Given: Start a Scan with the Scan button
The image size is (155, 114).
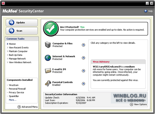Looking at the screenshot, I should coord(22,31).
